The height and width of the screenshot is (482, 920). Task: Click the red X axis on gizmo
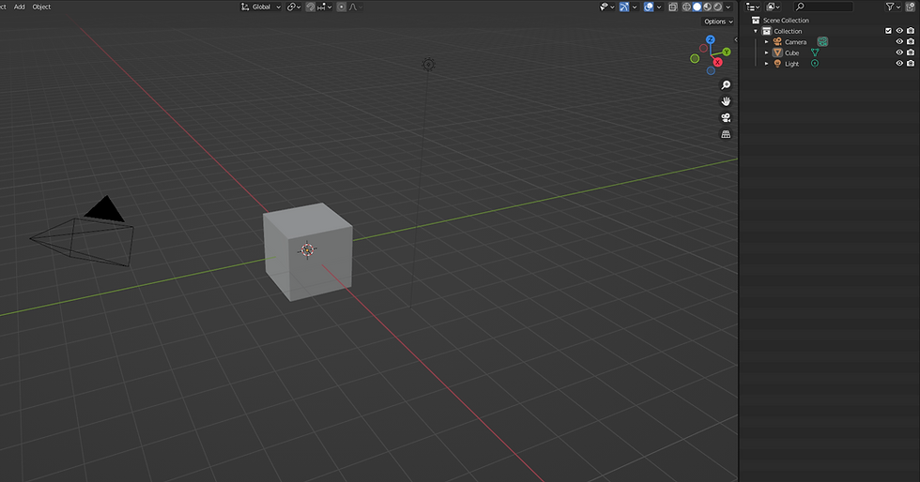coord(717,62)
